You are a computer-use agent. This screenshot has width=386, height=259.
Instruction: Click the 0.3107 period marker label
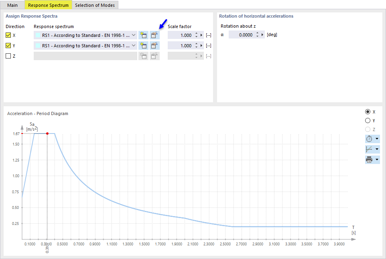47,248
